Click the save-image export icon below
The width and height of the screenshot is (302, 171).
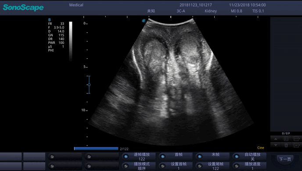point(297,145)
